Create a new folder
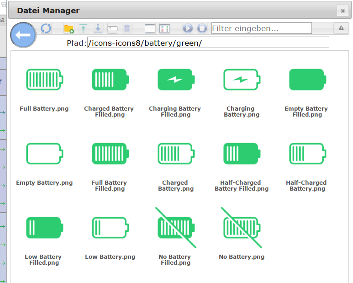This screenshot has height=283, width=353. pyautogui.click(x=69, y=28)
